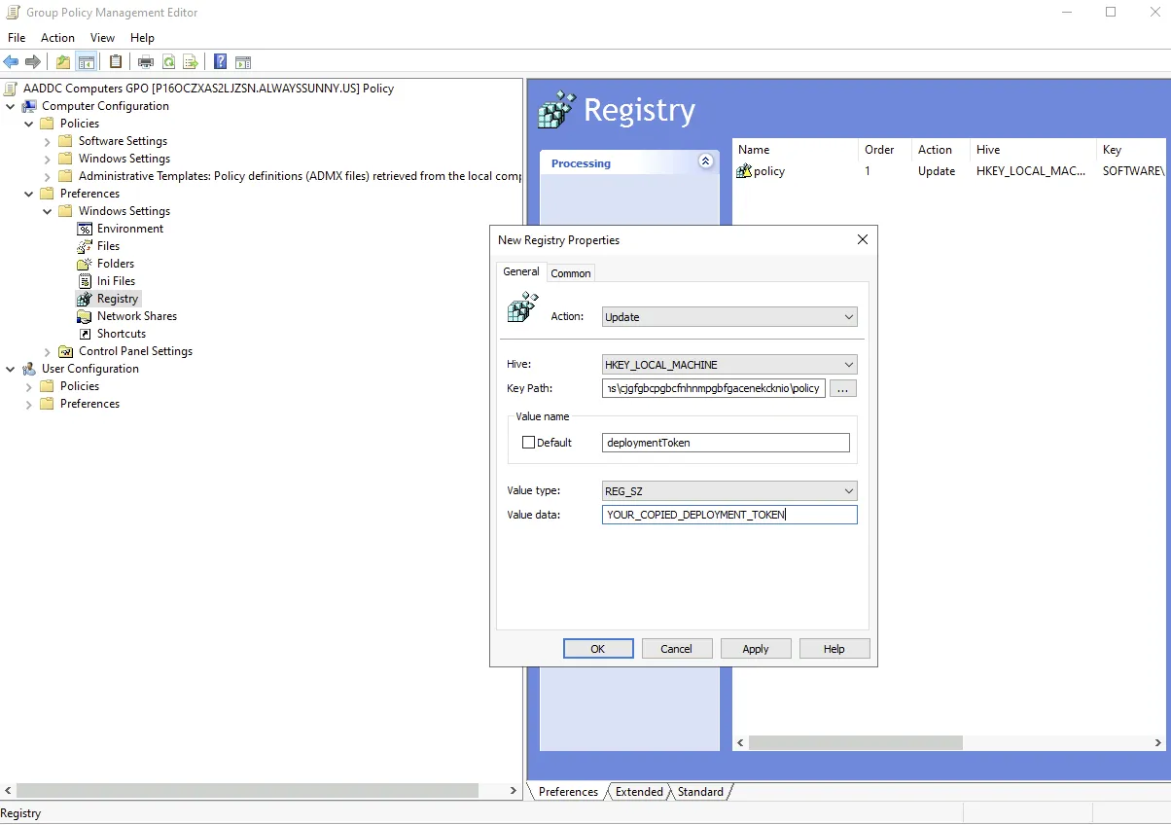
Task: Click the Apply button
Action: click(x=756, y=649)
